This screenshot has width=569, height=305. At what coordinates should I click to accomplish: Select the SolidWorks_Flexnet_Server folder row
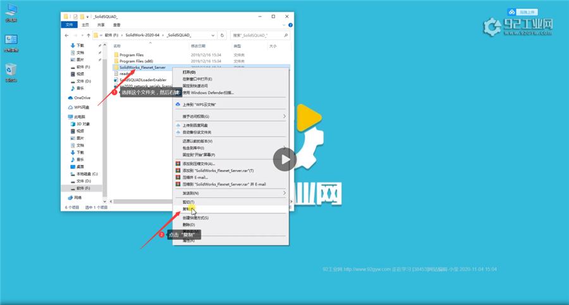point(201,68)
